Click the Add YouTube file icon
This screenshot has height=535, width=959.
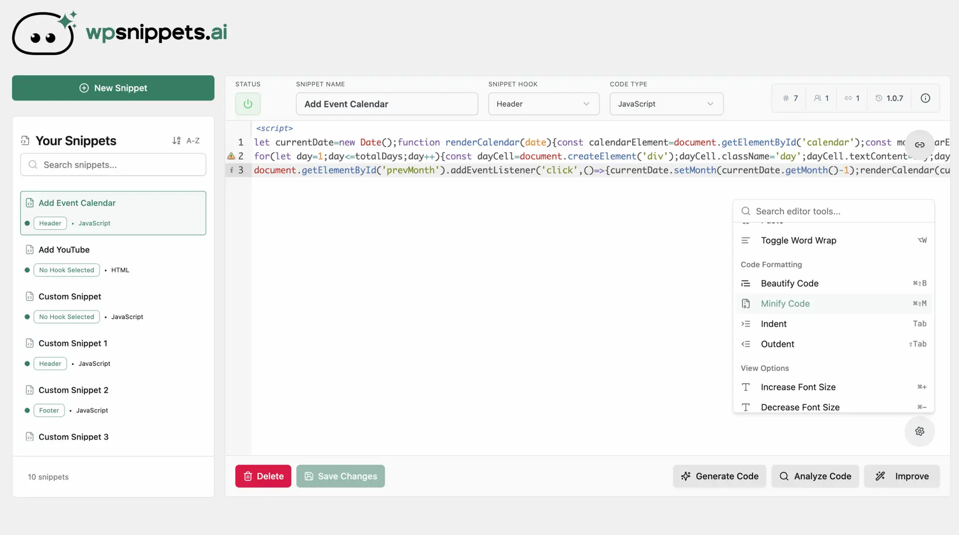pyautogui.click(x=29, y=250)
